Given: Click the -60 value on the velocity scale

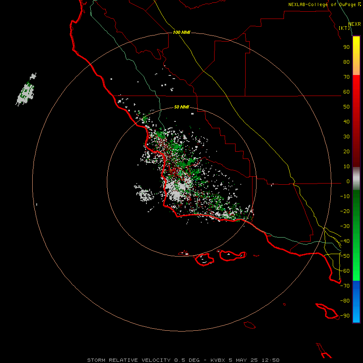Looking at the screenshot, I should tap(345, 271).
